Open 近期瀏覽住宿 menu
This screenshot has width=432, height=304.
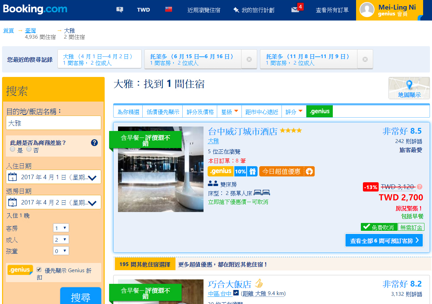pos(204,10)
